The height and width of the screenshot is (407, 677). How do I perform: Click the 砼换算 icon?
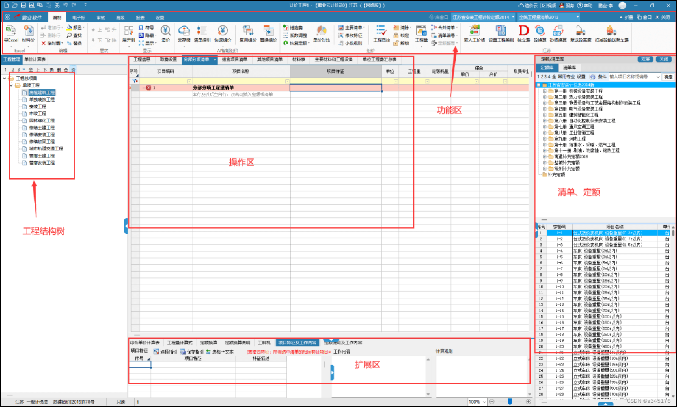tap(540, 31)
